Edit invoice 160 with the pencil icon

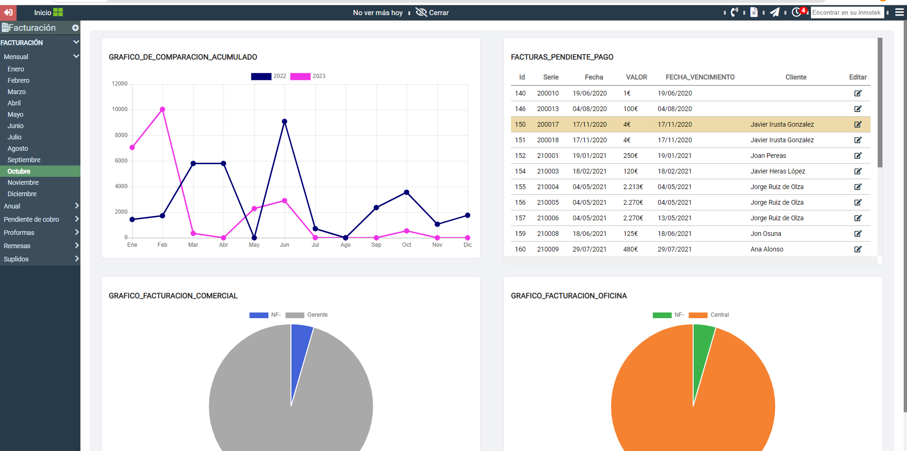[x=858, y=249]
